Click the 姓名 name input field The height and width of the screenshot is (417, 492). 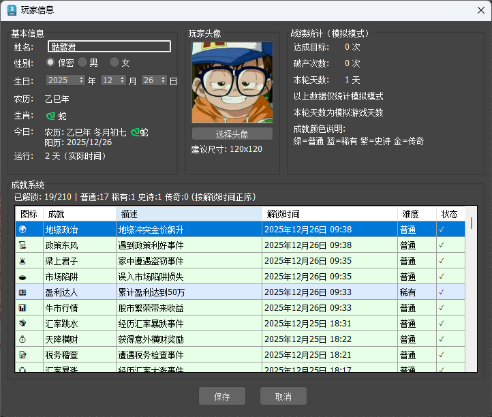tap(109, 46)
